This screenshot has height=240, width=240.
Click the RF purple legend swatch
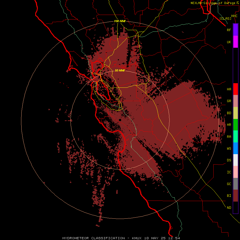(x=235, y=30)
